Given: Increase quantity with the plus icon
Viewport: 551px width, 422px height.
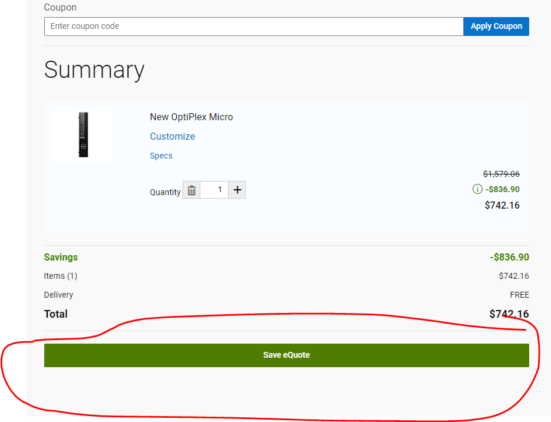Looking at the screenshot, I should pos(237,190).
